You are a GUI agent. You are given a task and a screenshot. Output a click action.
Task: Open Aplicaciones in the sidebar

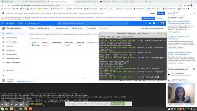[13, 46]
